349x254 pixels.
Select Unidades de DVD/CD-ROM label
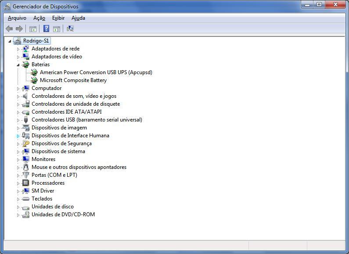tap(63, 215)
